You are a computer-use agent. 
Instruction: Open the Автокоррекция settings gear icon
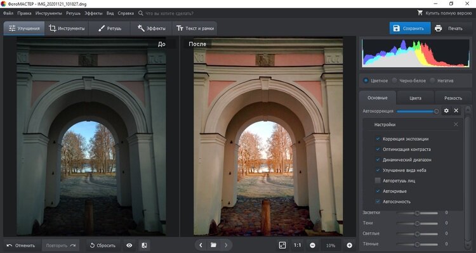446,111
